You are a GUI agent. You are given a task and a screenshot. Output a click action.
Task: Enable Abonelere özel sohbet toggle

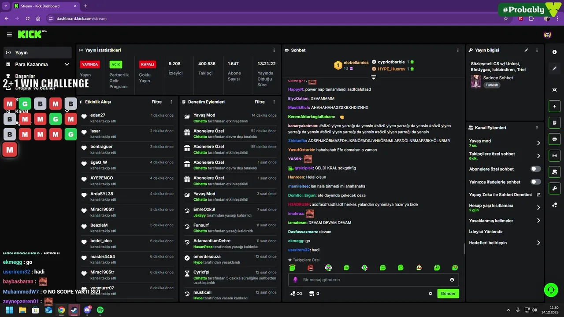click(536, 169)
